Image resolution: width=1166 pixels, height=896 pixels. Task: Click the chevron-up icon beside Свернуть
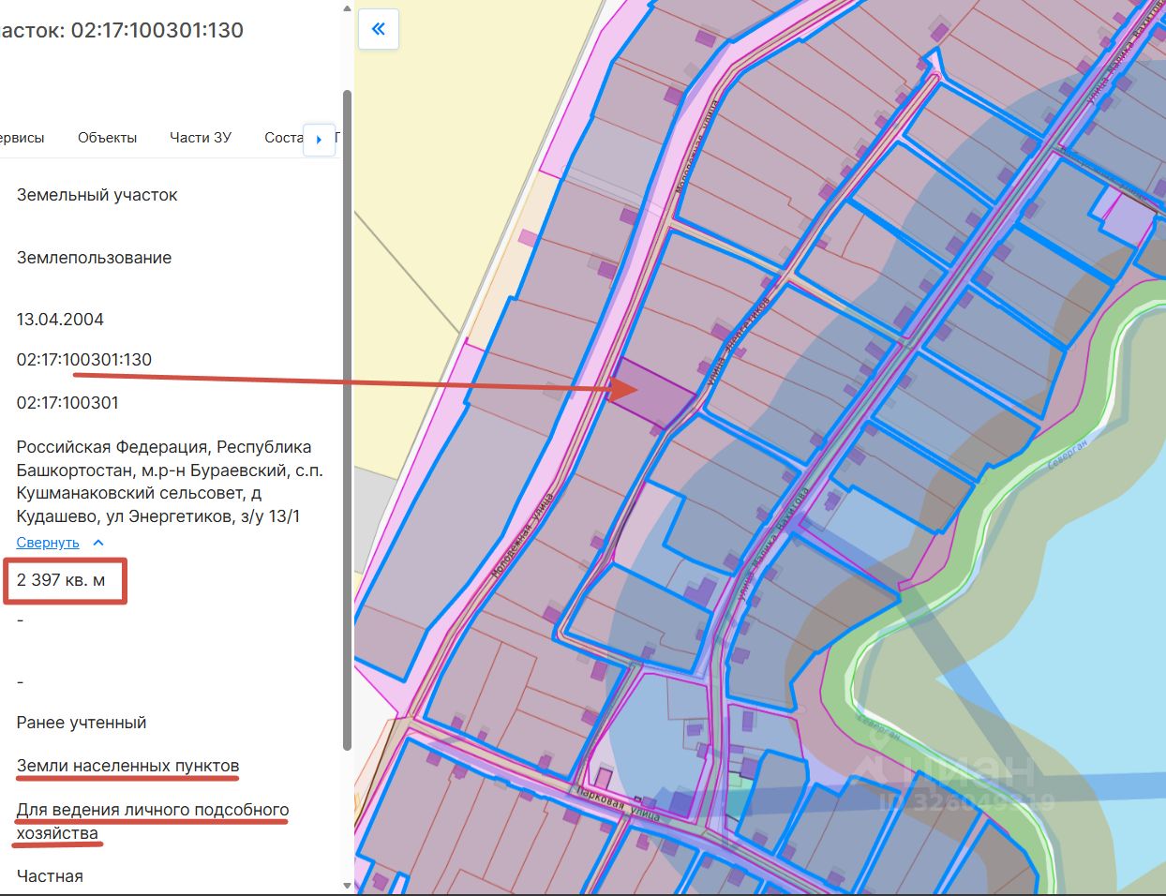98,543
